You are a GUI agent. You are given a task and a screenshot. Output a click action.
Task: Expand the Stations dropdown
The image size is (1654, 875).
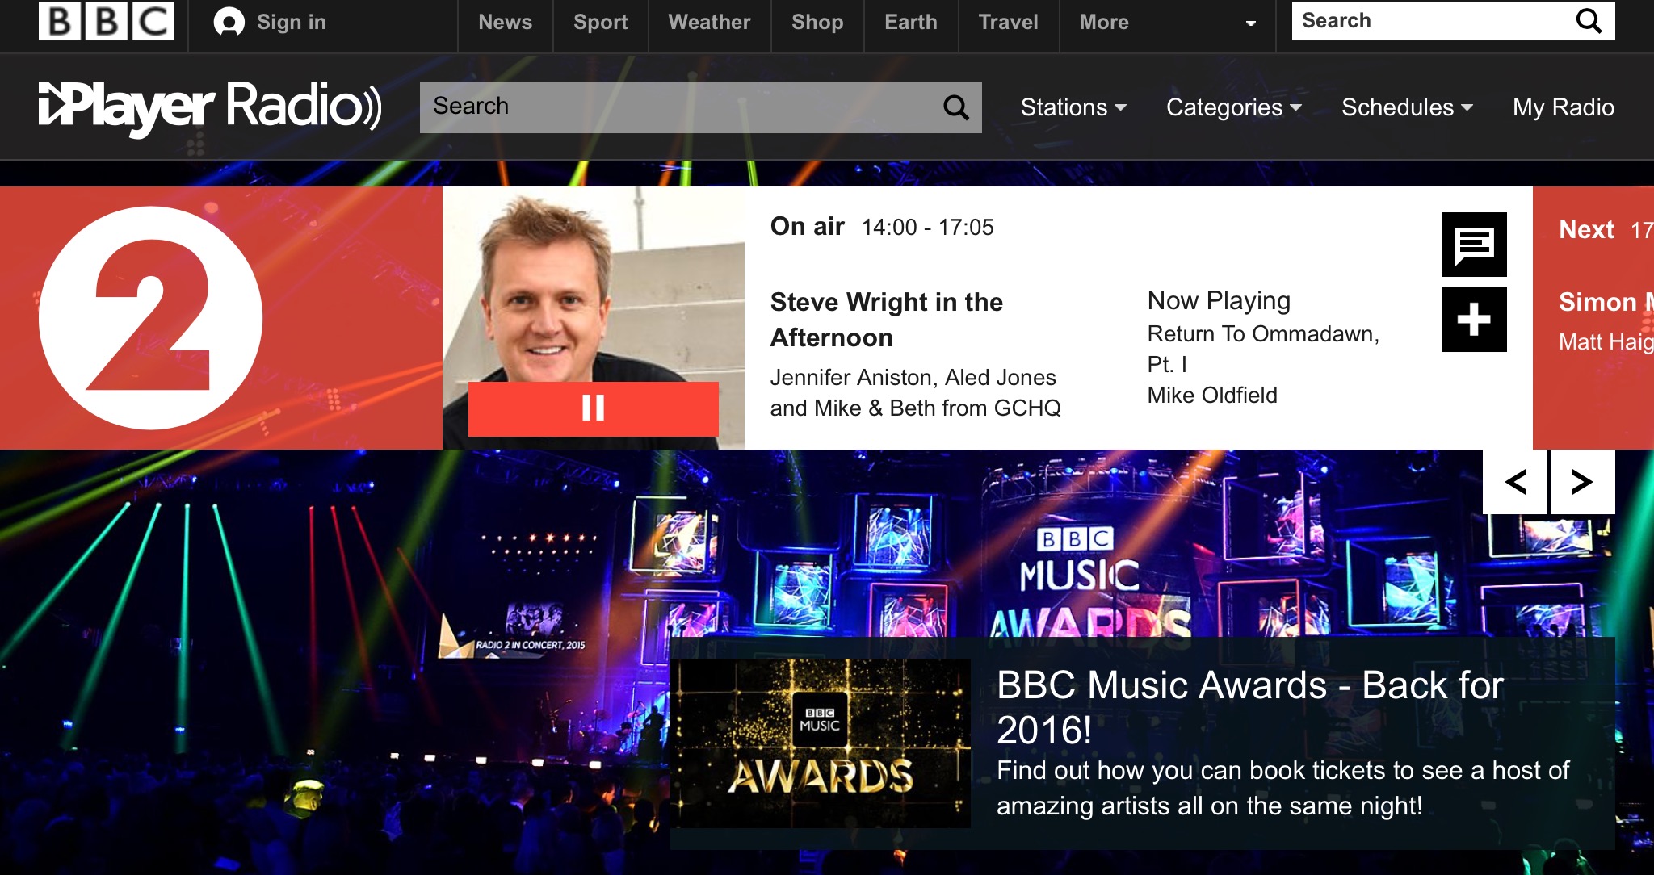(1073, 107)
